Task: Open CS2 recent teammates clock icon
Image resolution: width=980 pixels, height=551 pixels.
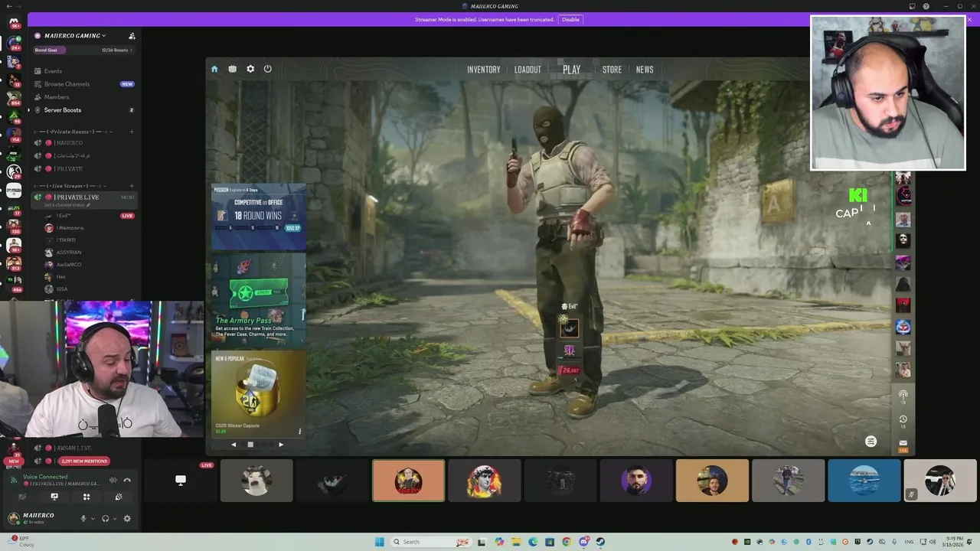Action: click(x=903, y=419)
